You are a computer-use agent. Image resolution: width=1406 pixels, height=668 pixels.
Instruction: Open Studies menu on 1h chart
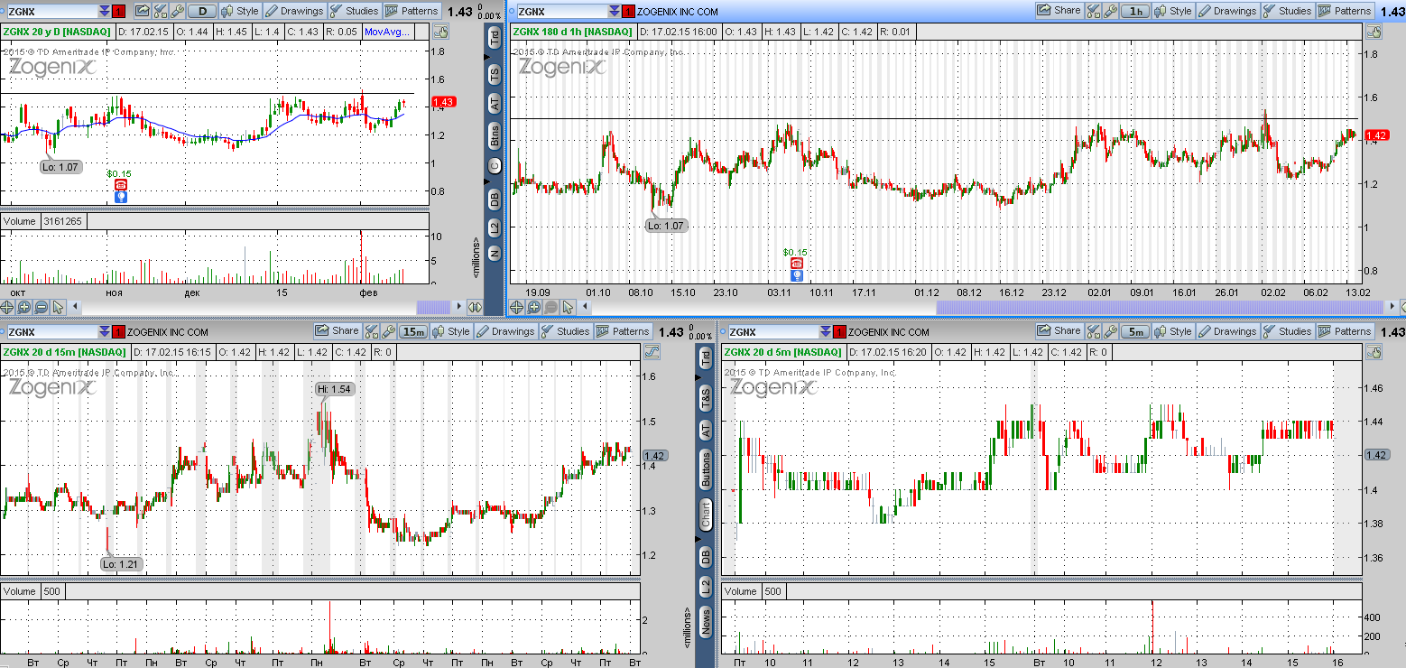pyautogui.click(x=1287, y=11)
